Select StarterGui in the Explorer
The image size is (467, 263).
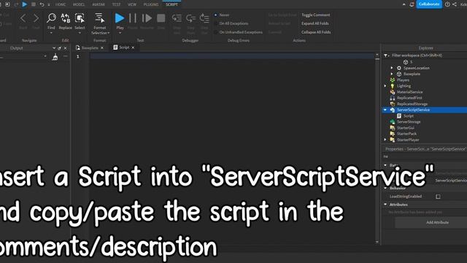(x=406, y=128)
